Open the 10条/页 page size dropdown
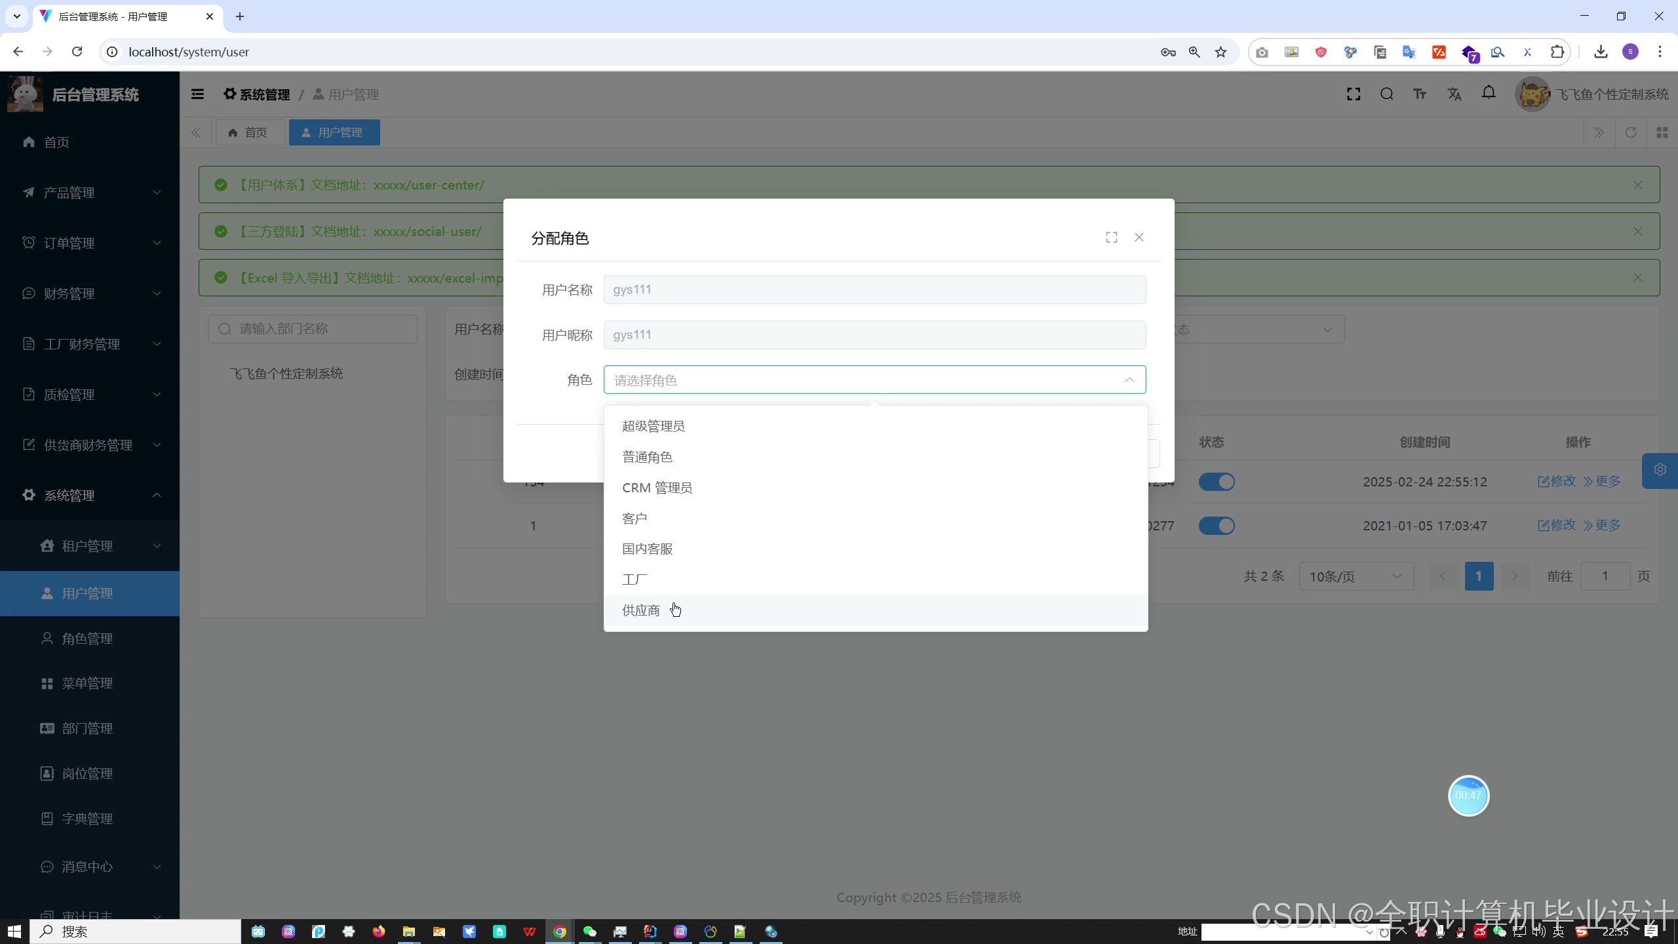The image size is (1678, 944). tap(1356, 576)
